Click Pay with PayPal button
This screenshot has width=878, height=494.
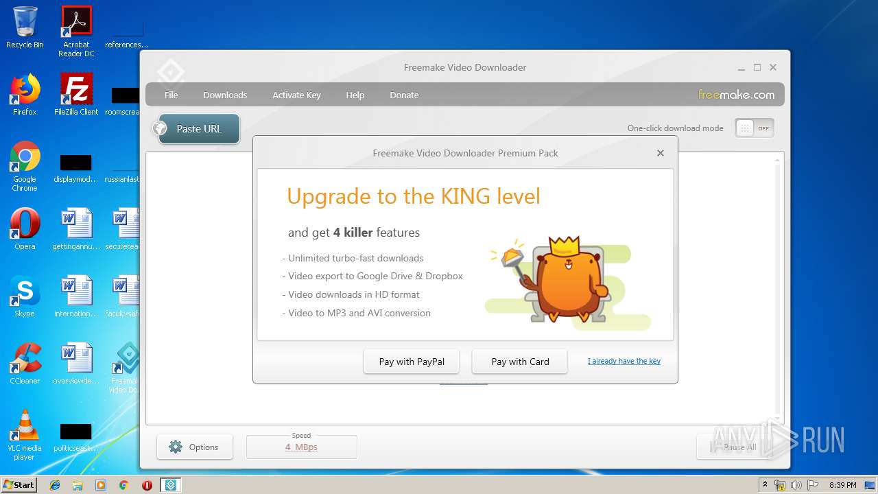(x=412, y=362)
